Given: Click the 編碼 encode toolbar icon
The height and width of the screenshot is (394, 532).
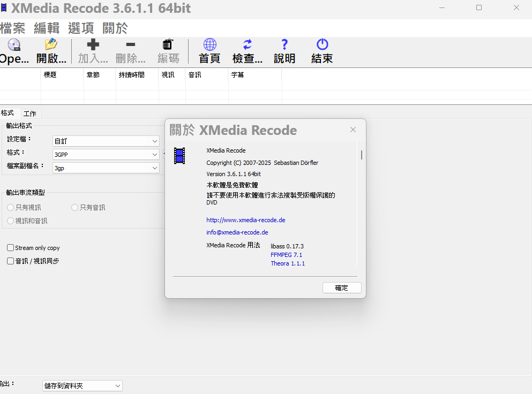Looking at the screenshot, I should 168,51.
